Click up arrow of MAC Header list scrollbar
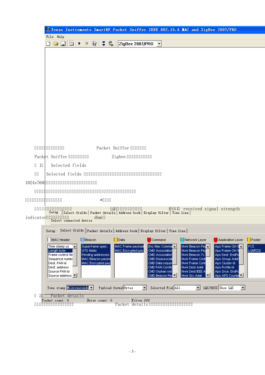The image size is (265, 375). (75, 247)
